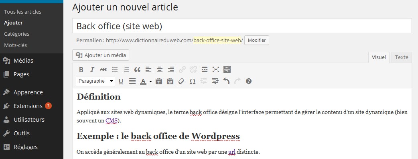Apply the current text color swatch
The height and width of the screenshot is (159, 418).
(x=144, y=82)
